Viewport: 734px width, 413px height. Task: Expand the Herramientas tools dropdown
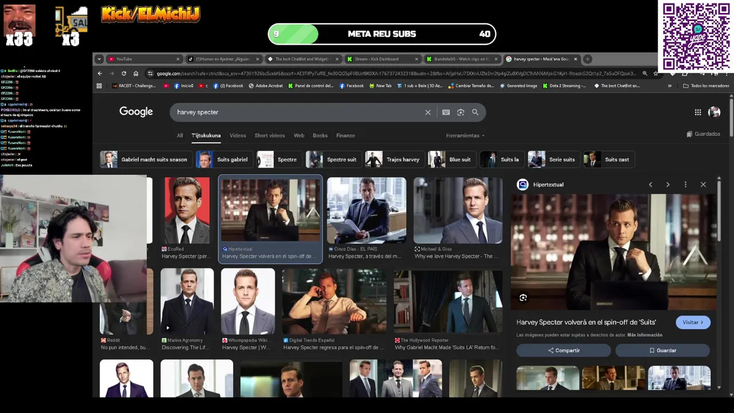click(465, 135)
